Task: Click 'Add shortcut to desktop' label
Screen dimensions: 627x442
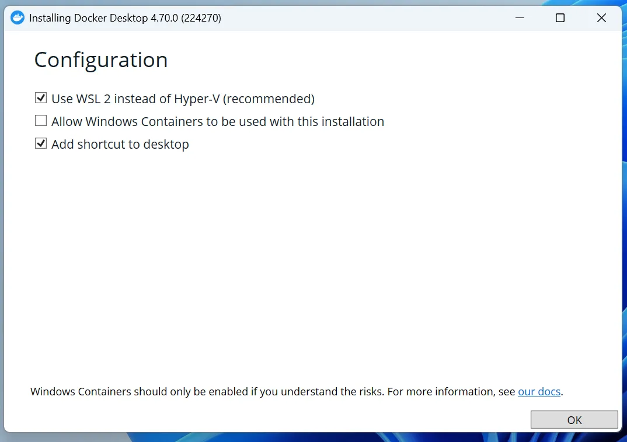Action: point(120,144)
